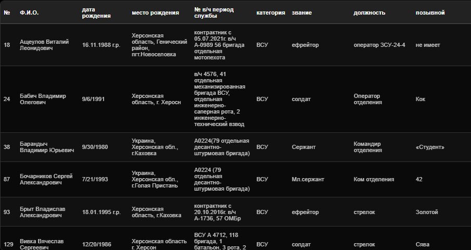
Task: Select the "место рождения" column header
Action: pyautogui.click(x=155, y=12)
